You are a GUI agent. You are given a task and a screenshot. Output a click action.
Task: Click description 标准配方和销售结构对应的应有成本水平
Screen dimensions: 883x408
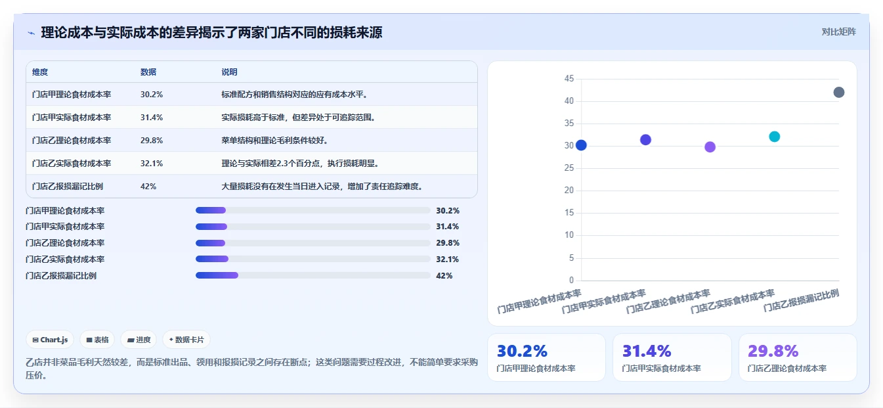tap(295, 95)
